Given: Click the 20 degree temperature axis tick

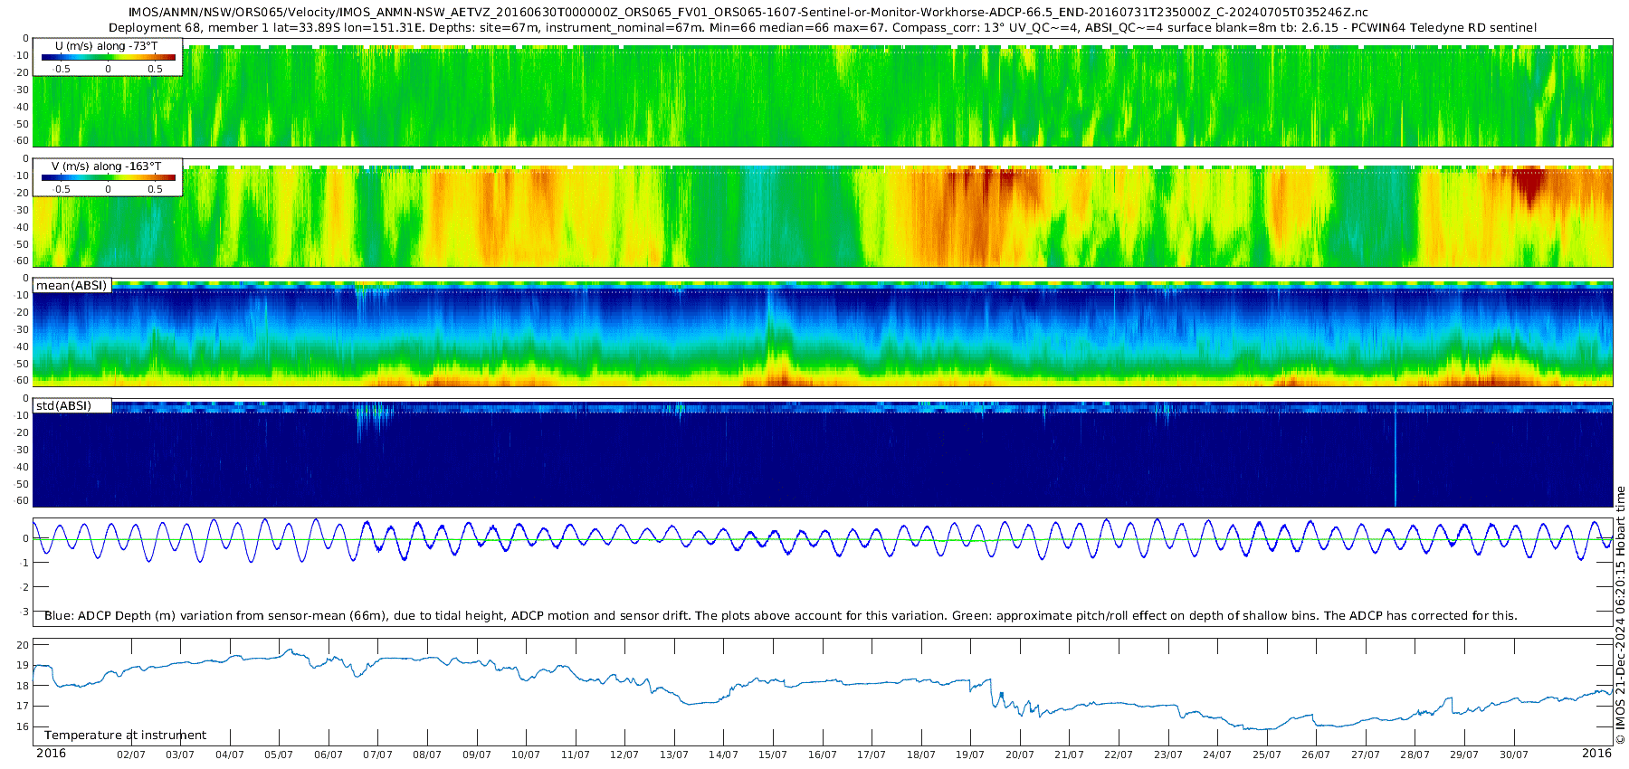Looking at the screenshot, I should pyautogui.click(x=23, y=645).
